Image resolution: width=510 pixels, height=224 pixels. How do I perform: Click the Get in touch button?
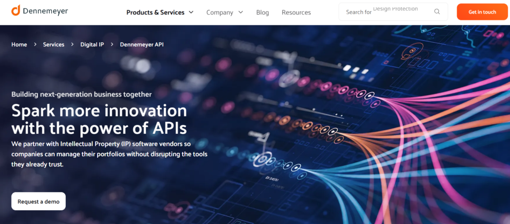pos(482,12)
